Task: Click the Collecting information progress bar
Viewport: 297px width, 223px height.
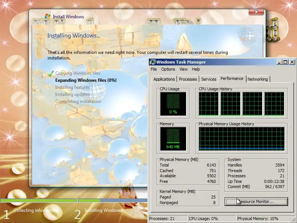Action: 39,200
